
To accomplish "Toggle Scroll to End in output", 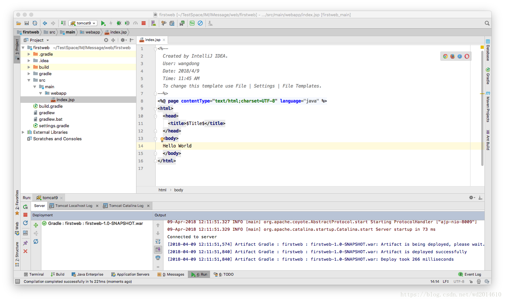I will pos(158,250).
